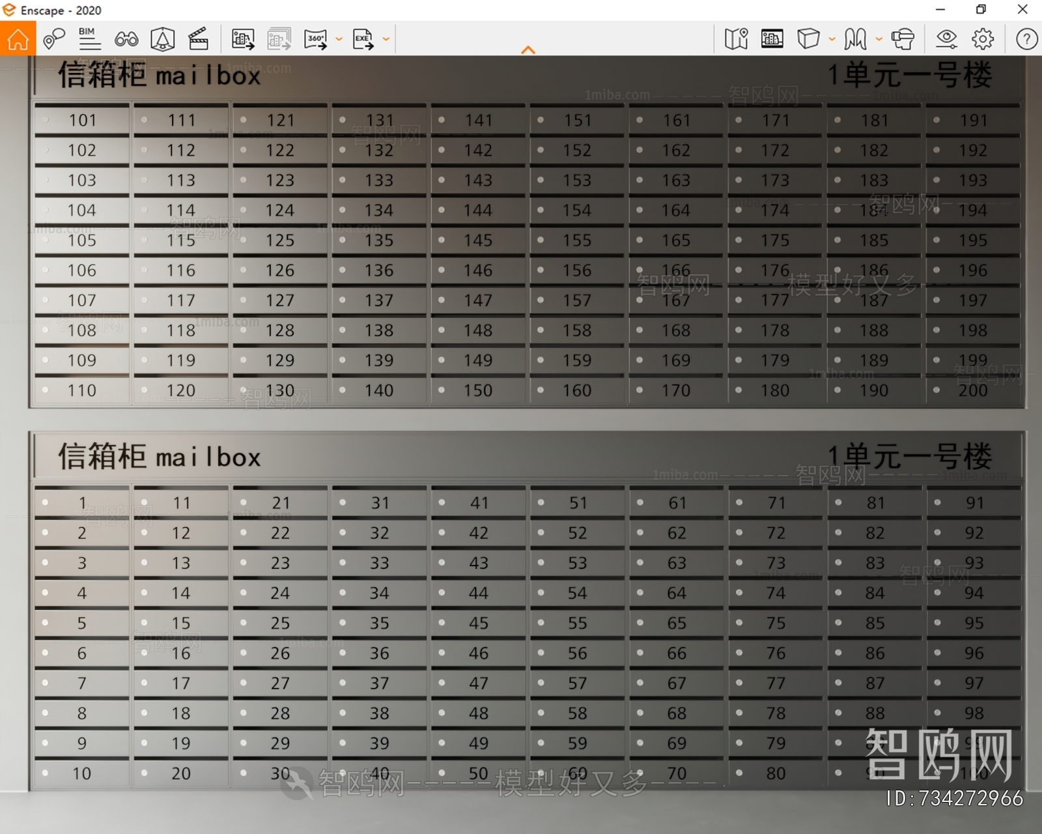
Task: Click mailbox number 1
Action: [x=82, y=503]
